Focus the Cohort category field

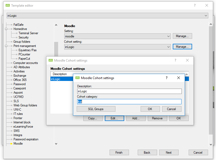(129, 102)
